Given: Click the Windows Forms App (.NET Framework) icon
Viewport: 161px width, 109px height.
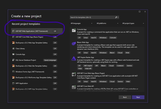Looking at the screenshot, I should (x=13, y=72).
